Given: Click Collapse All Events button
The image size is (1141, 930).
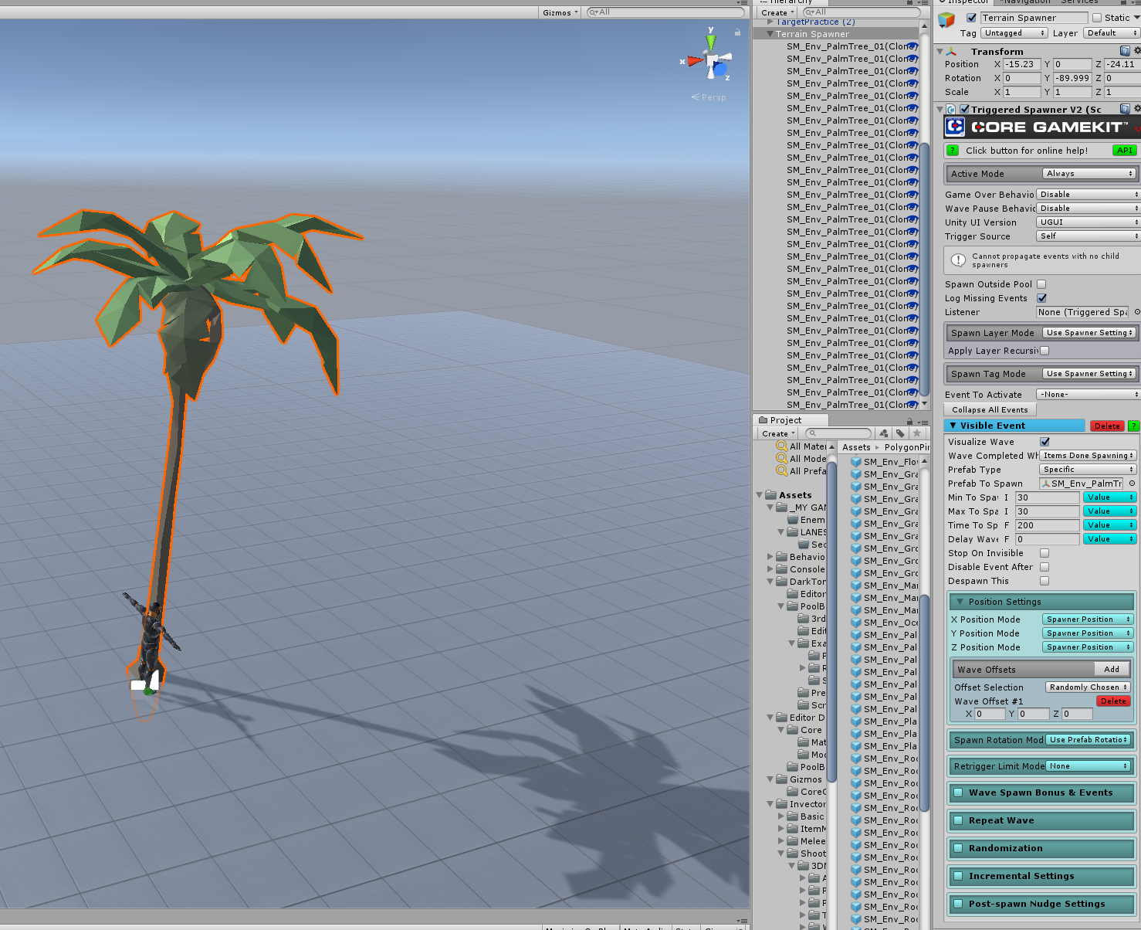Looking at the screenshot, I should (990, 410).
